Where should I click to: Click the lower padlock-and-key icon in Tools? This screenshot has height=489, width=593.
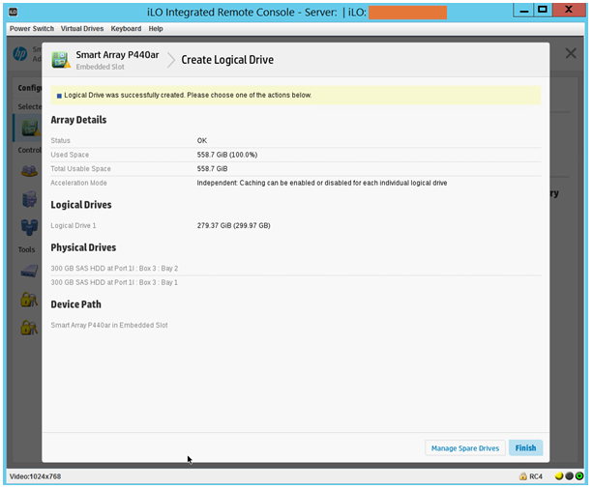pos(29,328)
